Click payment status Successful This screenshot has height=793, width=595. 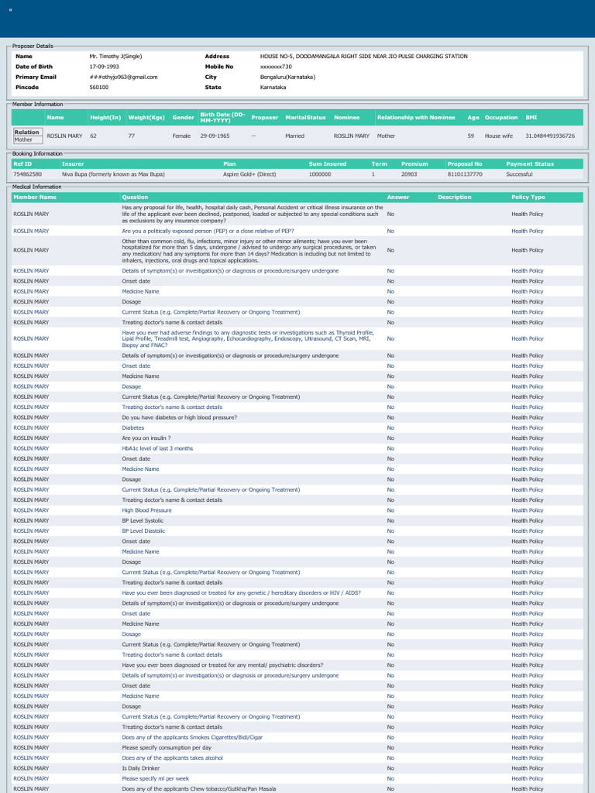pos(519,174)
